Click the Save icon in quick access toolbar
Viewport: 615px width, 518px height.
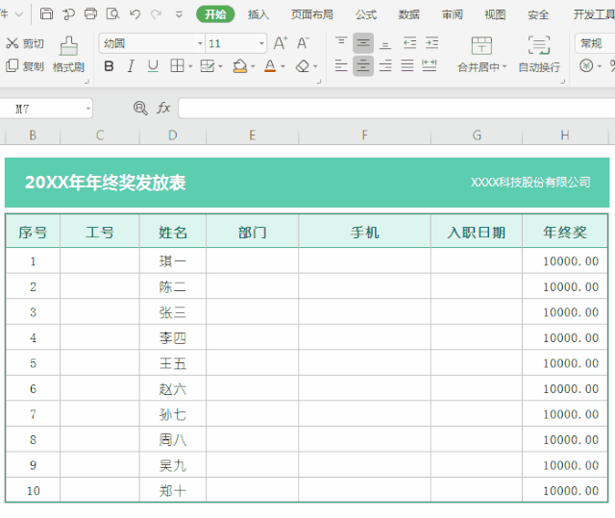click(x=46, y=14)
